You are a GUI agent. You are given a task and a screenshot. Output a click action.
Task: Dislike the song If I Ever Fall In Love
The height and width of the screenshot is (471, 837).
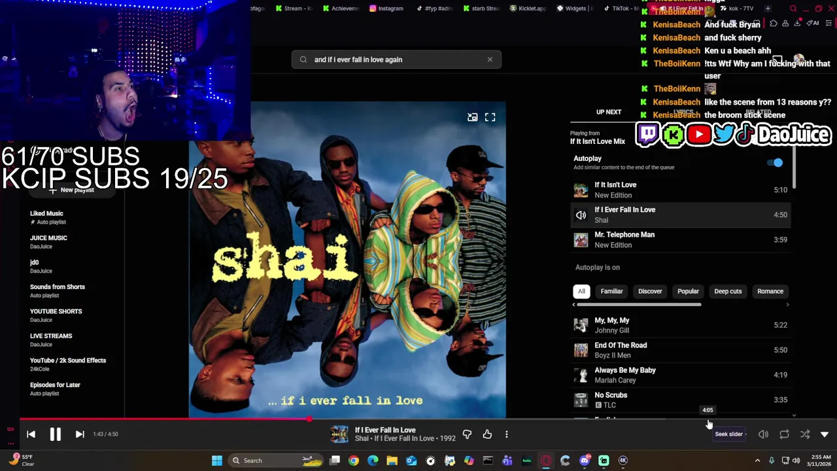click(x=467, y=434)
